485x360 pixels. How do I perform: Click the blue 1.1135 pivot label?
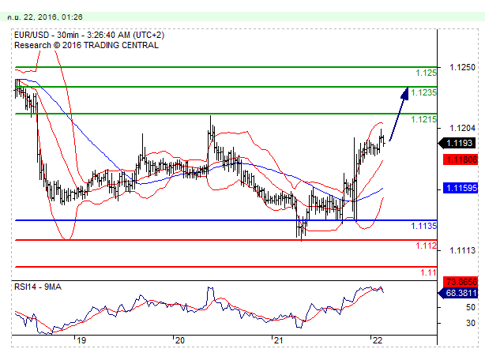point(423,226)
